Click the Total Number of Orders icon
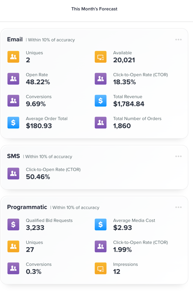 (100, 122)
